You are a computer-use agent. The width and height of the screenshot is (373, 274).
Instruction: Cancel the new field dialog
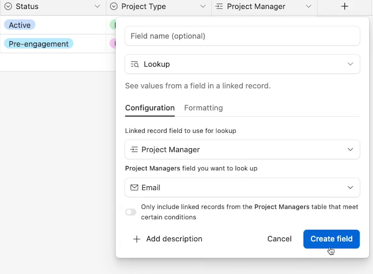pyautogui.click(x=279, y=239)
